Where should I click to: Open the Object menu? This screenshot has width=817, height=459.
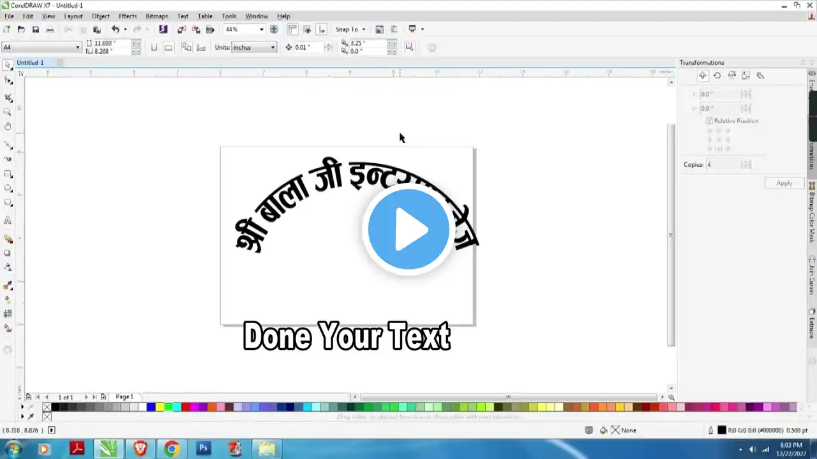(101, 16)
